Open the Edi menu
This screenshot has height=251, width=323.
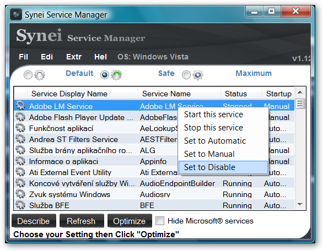pyautogui.click(x=47, y=57)
